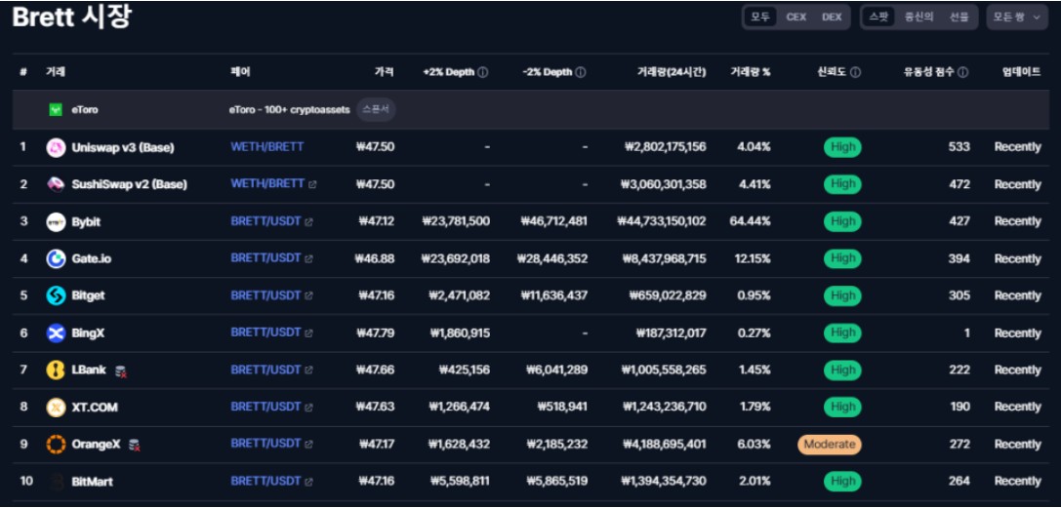The width and height of the screenshot is (1061, 508).
Task: Click external link icon in Bybit BRETT/USDT pair
Action: point(308,221)
